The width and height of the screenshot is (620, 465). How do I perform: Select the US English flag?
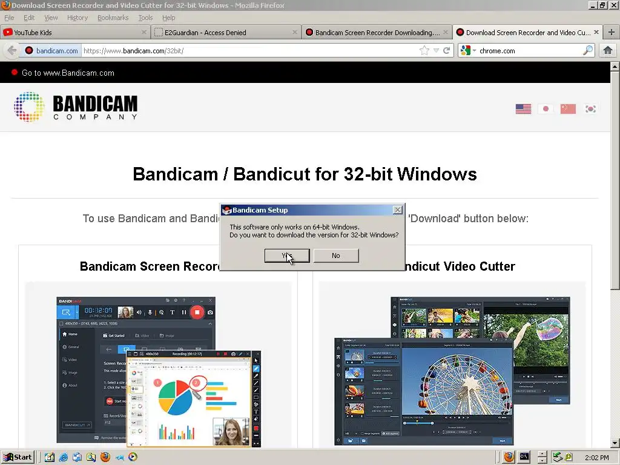tap(523, 109)
